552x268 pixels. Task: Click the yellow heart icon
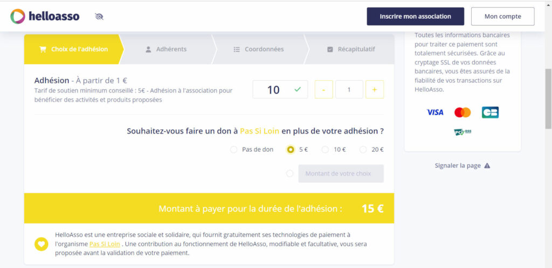coord(42,244)
